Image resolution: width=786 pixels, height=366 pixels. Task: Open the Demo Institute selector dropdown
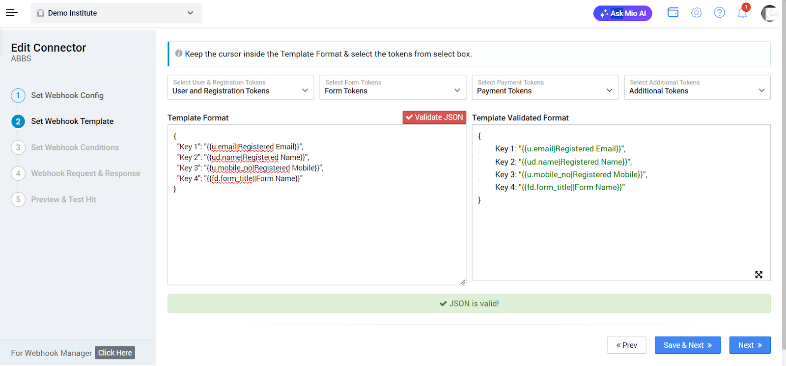(116, 13)
